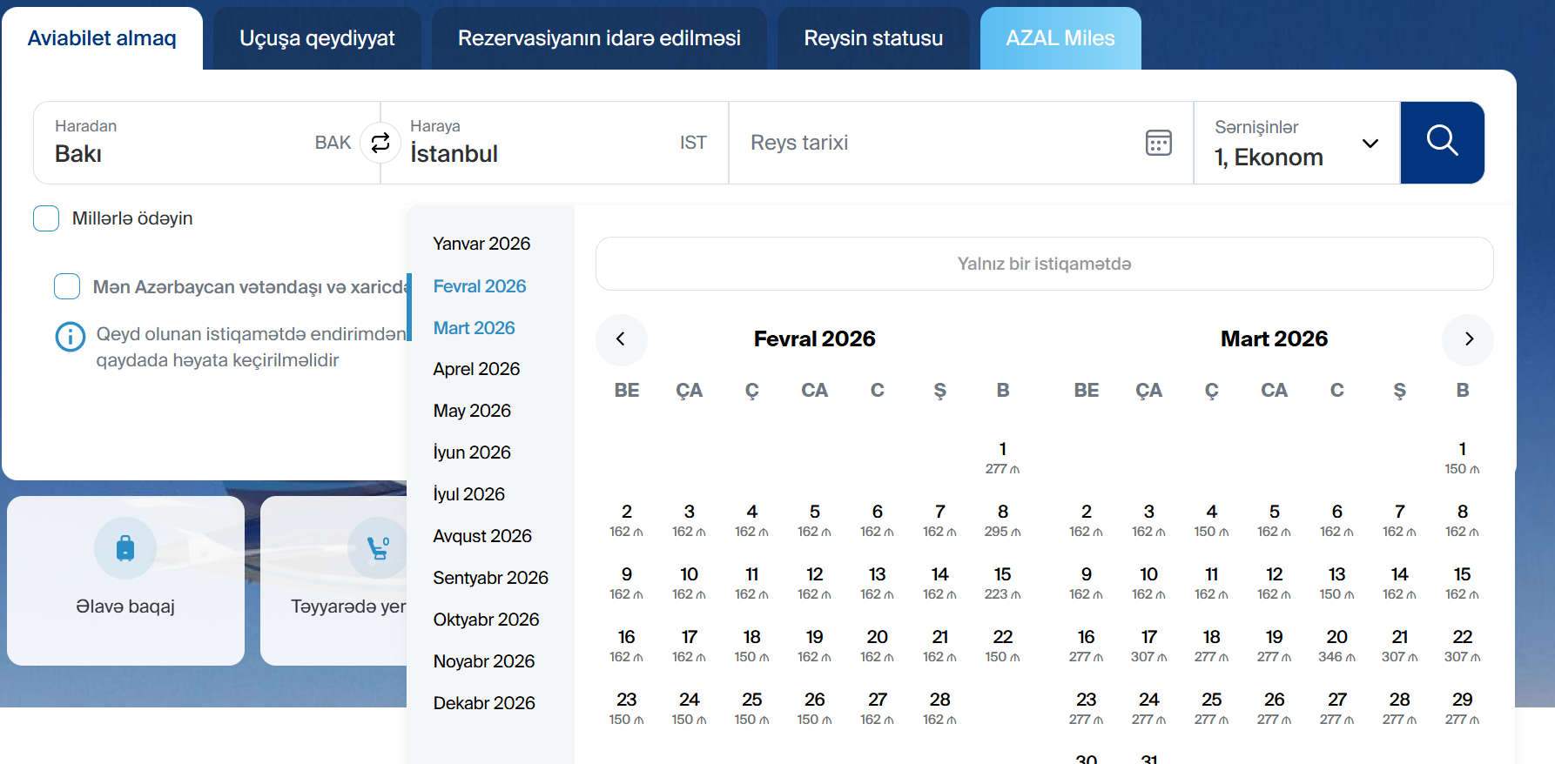Image resolution: width=1555 pixels, height=764 pixels.
Task: Go to previous month with left arrow
Action: point(621,339)
